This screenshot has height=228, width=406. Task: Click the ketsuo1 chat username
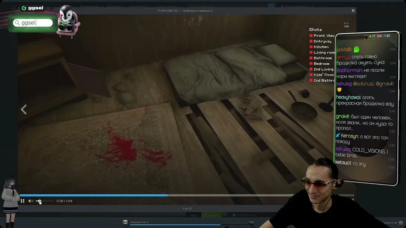click(343, 163)
